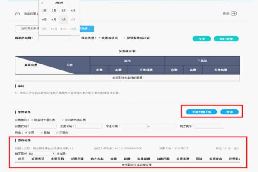Click the 用途 column header in results
This screenshot has height=172, width=258.
point(199,159)
